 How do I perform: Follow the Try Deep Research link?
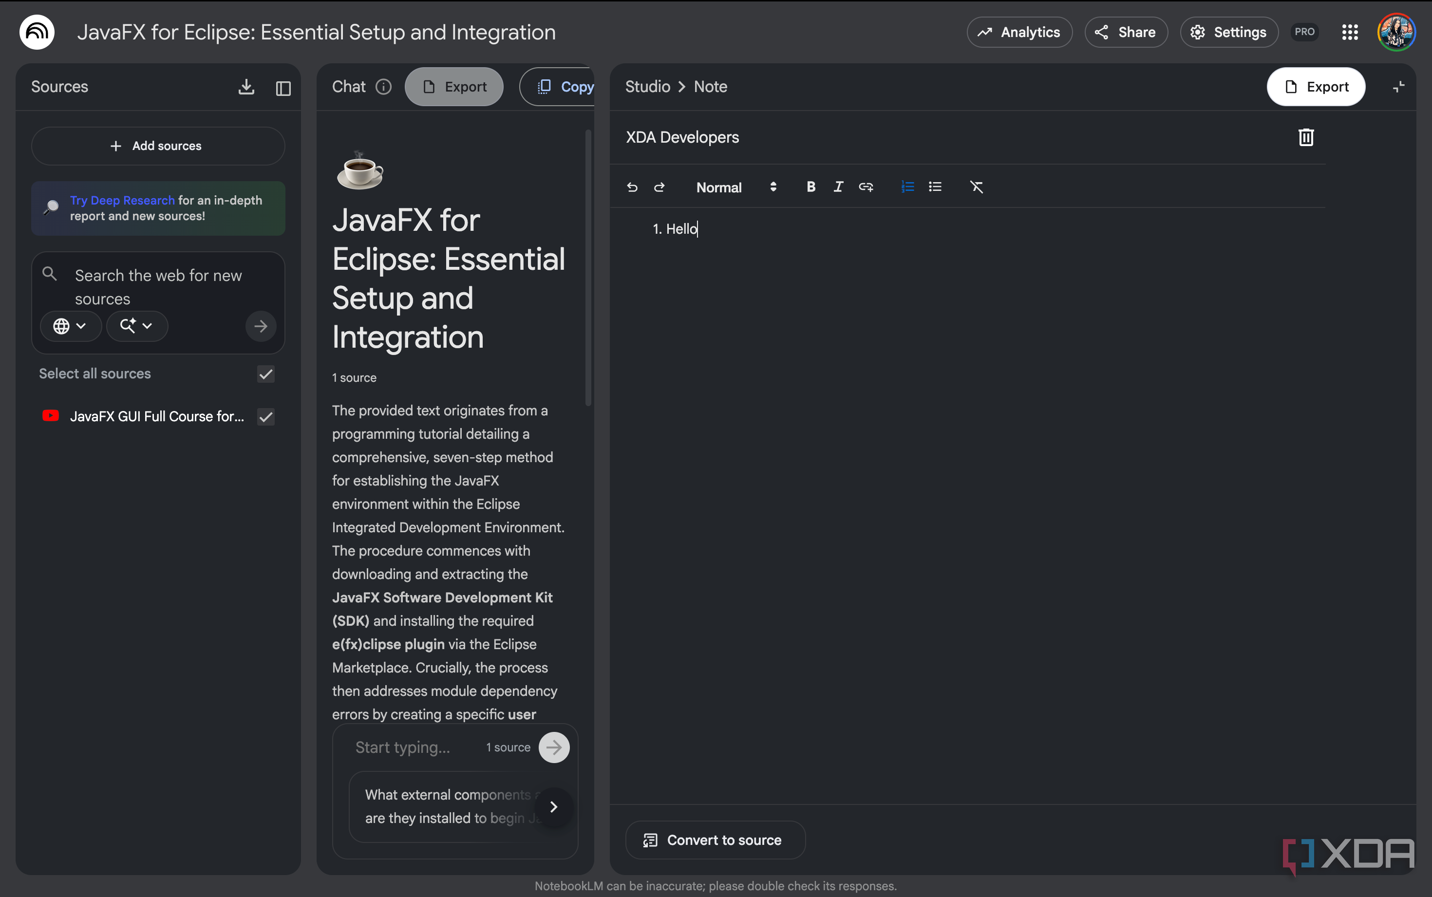(x=122, y=200)
